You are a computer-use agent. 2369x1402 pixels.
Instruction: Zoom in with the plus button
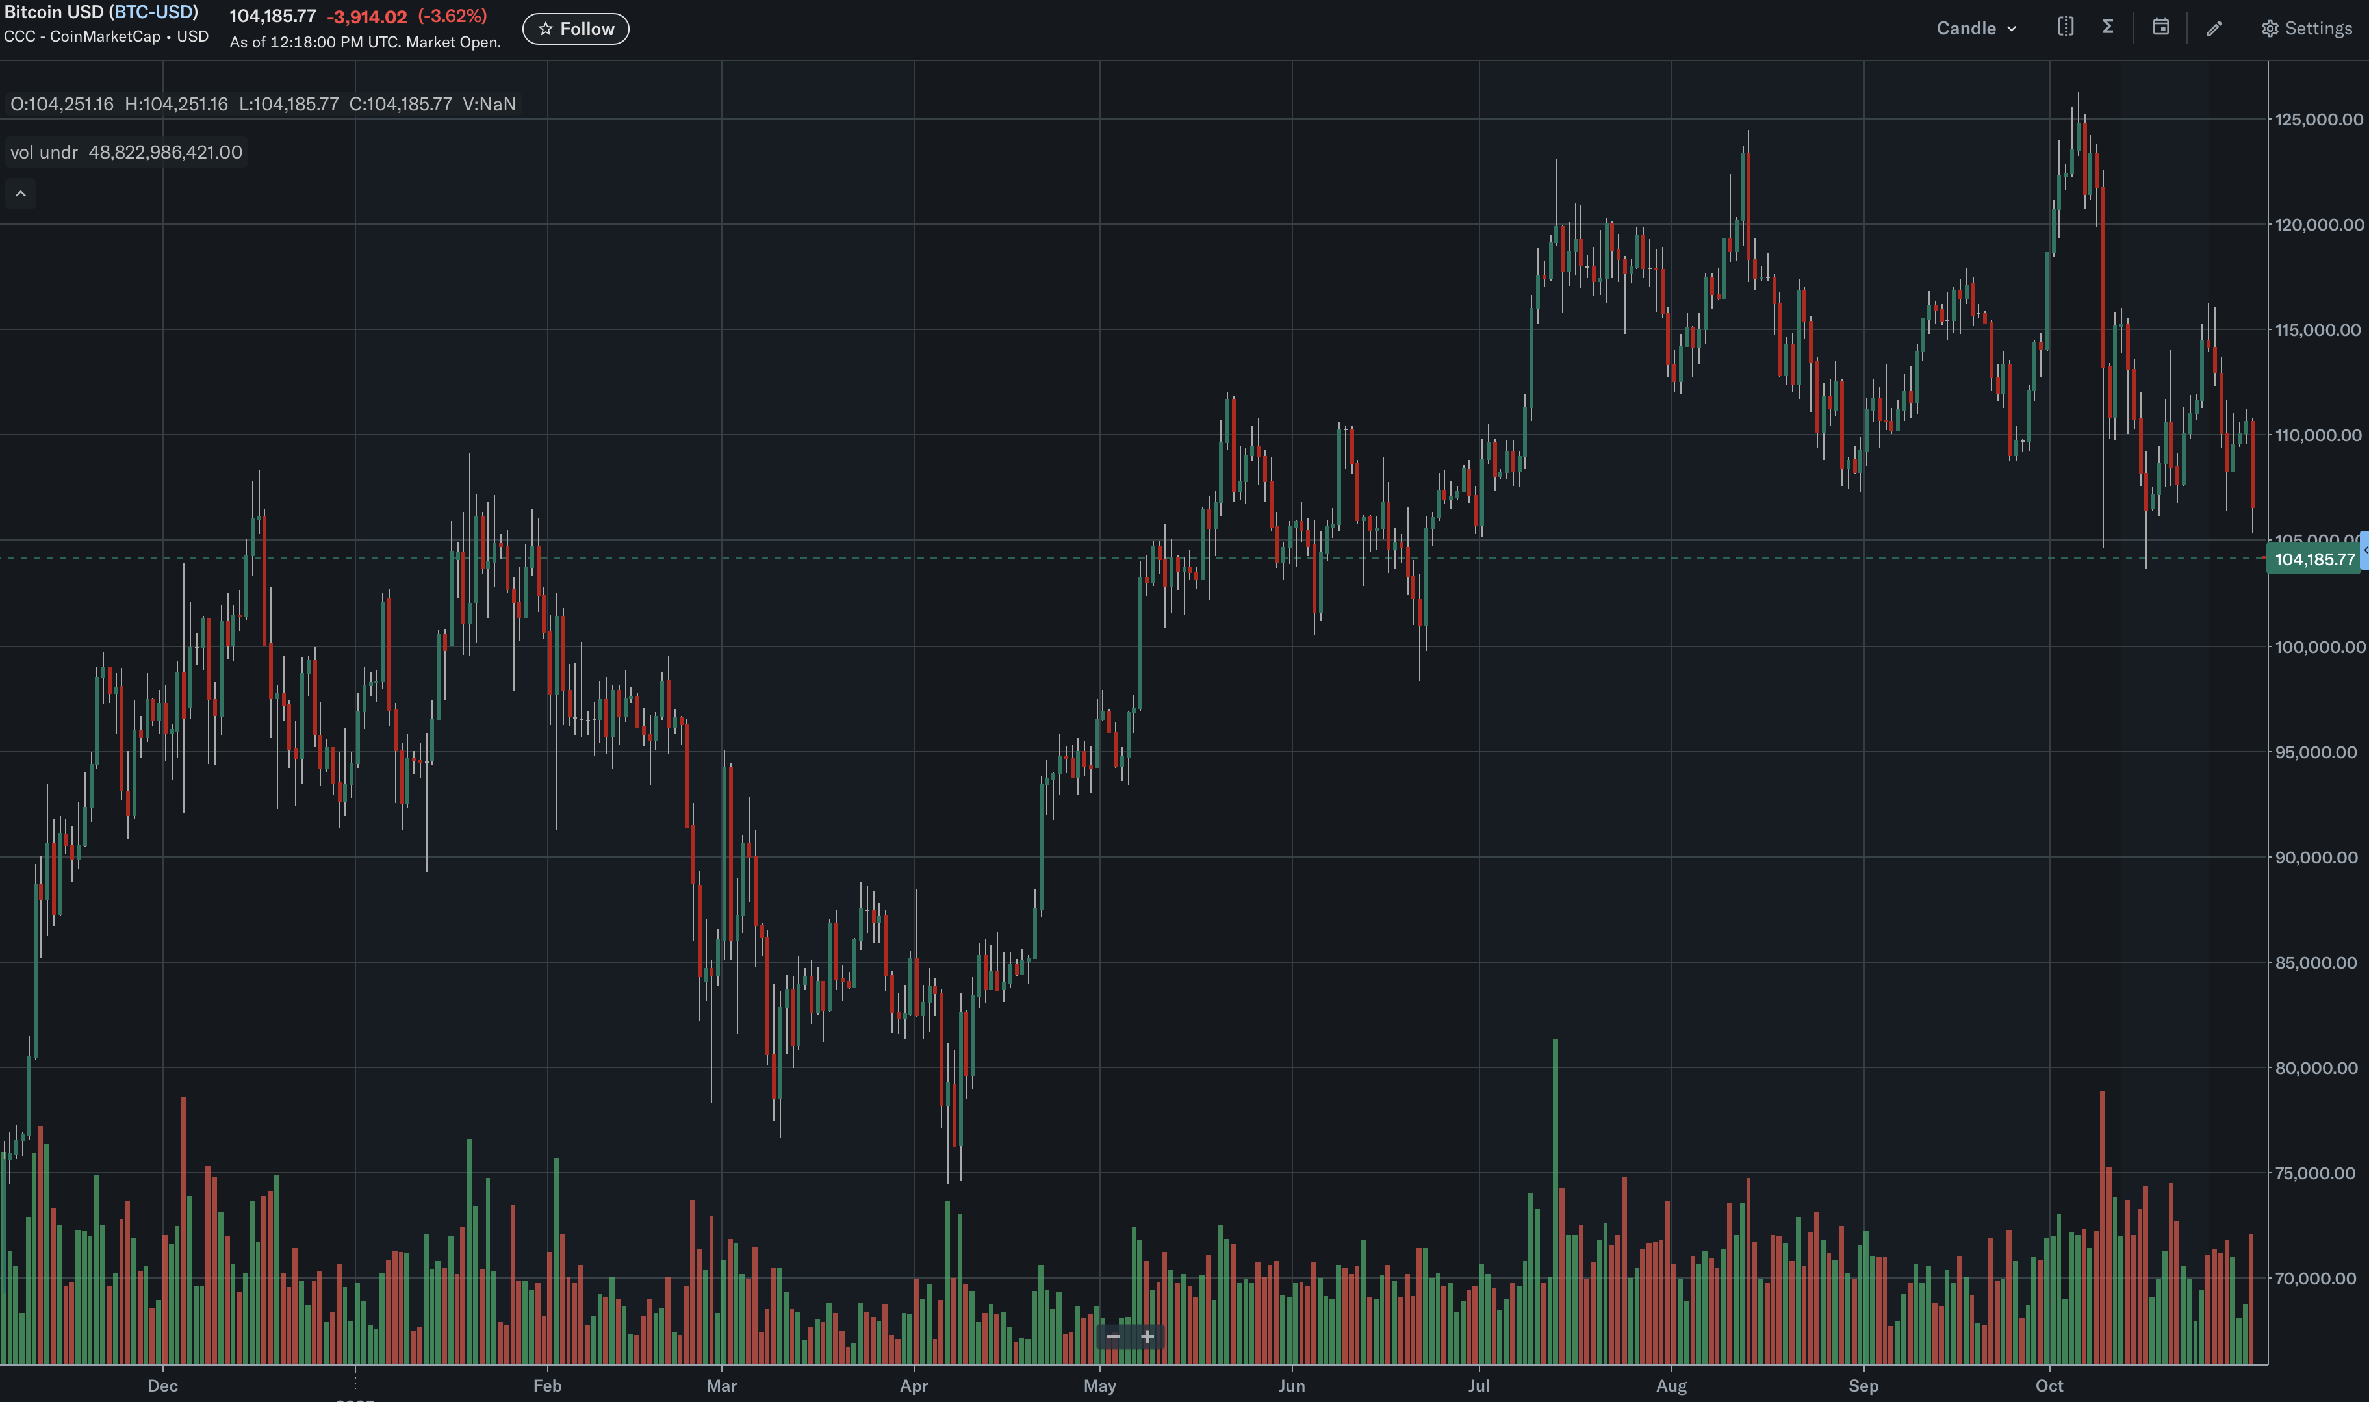tap(1147, 1337)
